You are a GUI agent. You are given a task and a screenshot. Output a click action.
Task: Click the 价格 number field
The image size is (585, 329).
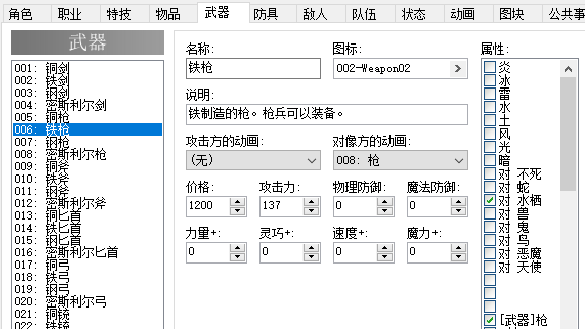[x=208, y=206]
